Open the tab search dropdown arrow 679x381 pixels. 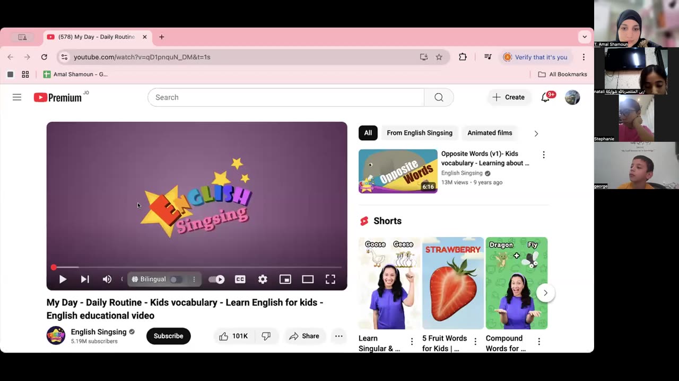[585, 37]
